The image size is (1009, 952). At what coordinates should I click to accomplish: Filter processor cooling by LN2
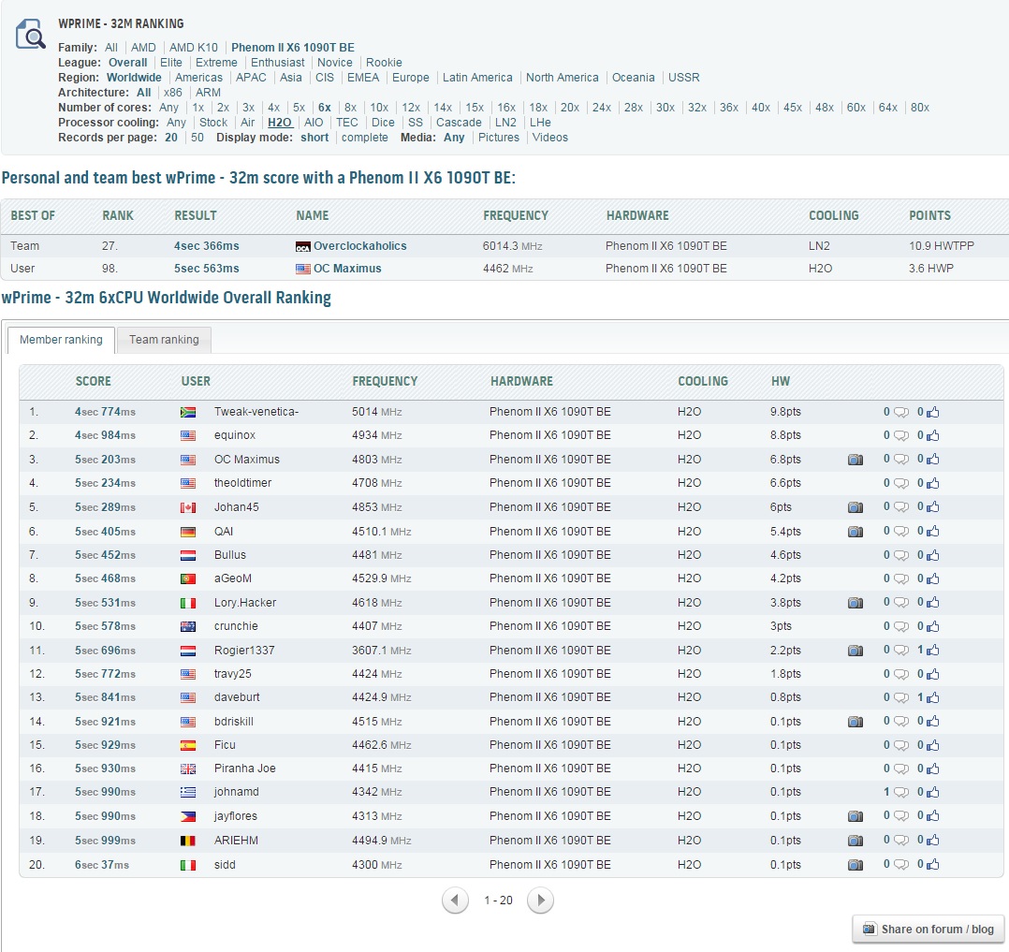[505, 123]
